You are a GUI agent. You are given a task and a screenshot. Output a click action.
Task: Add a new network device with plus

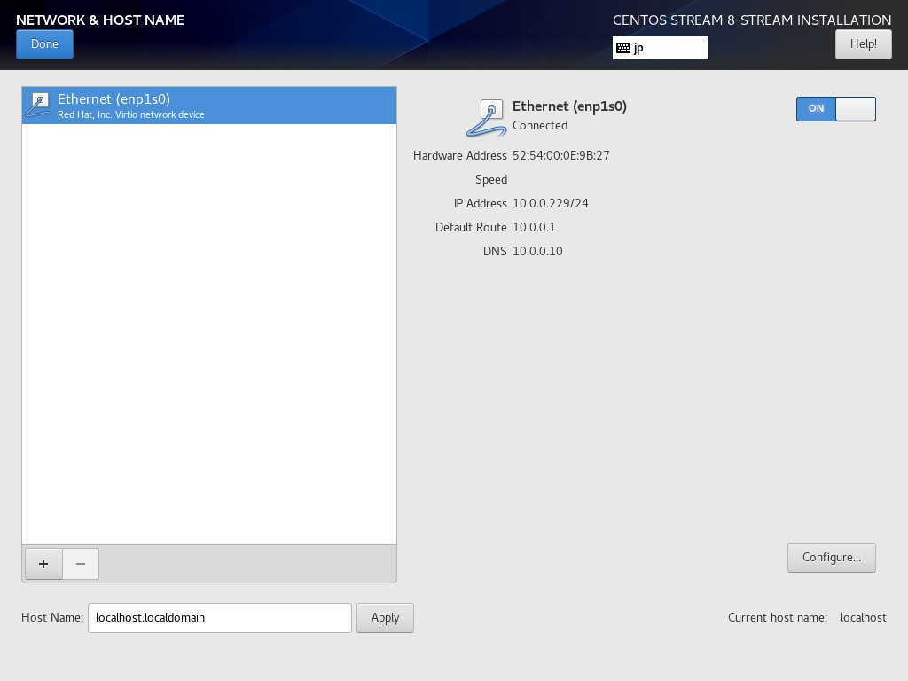(43, 563)
